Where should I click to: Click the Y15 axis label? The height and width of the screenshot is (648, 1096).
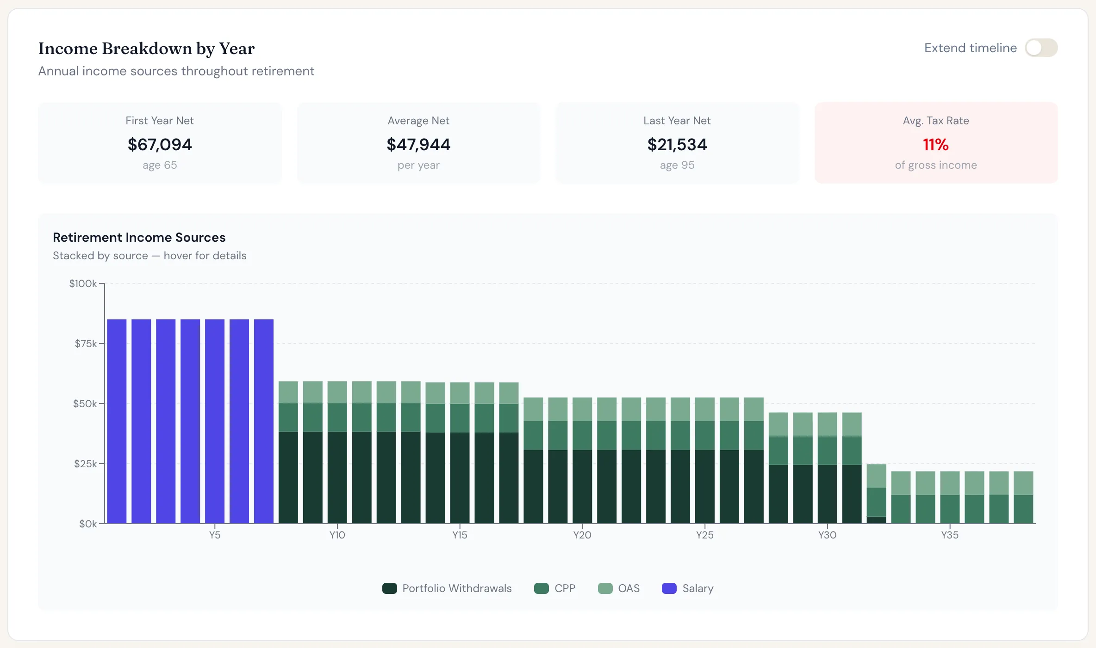[x=460, y=535]
